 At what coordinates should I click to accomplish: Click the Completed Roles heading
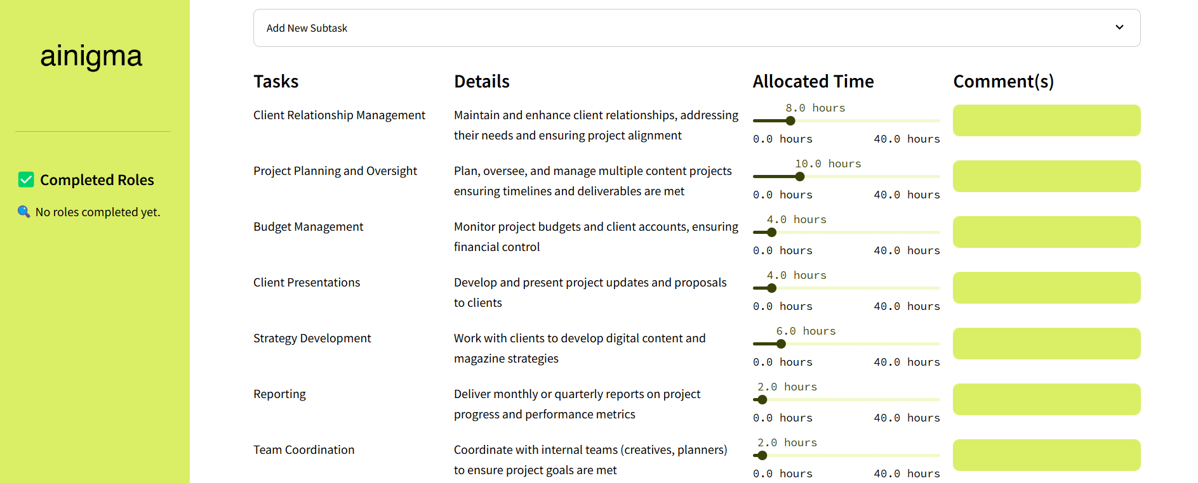pos(97,180)
